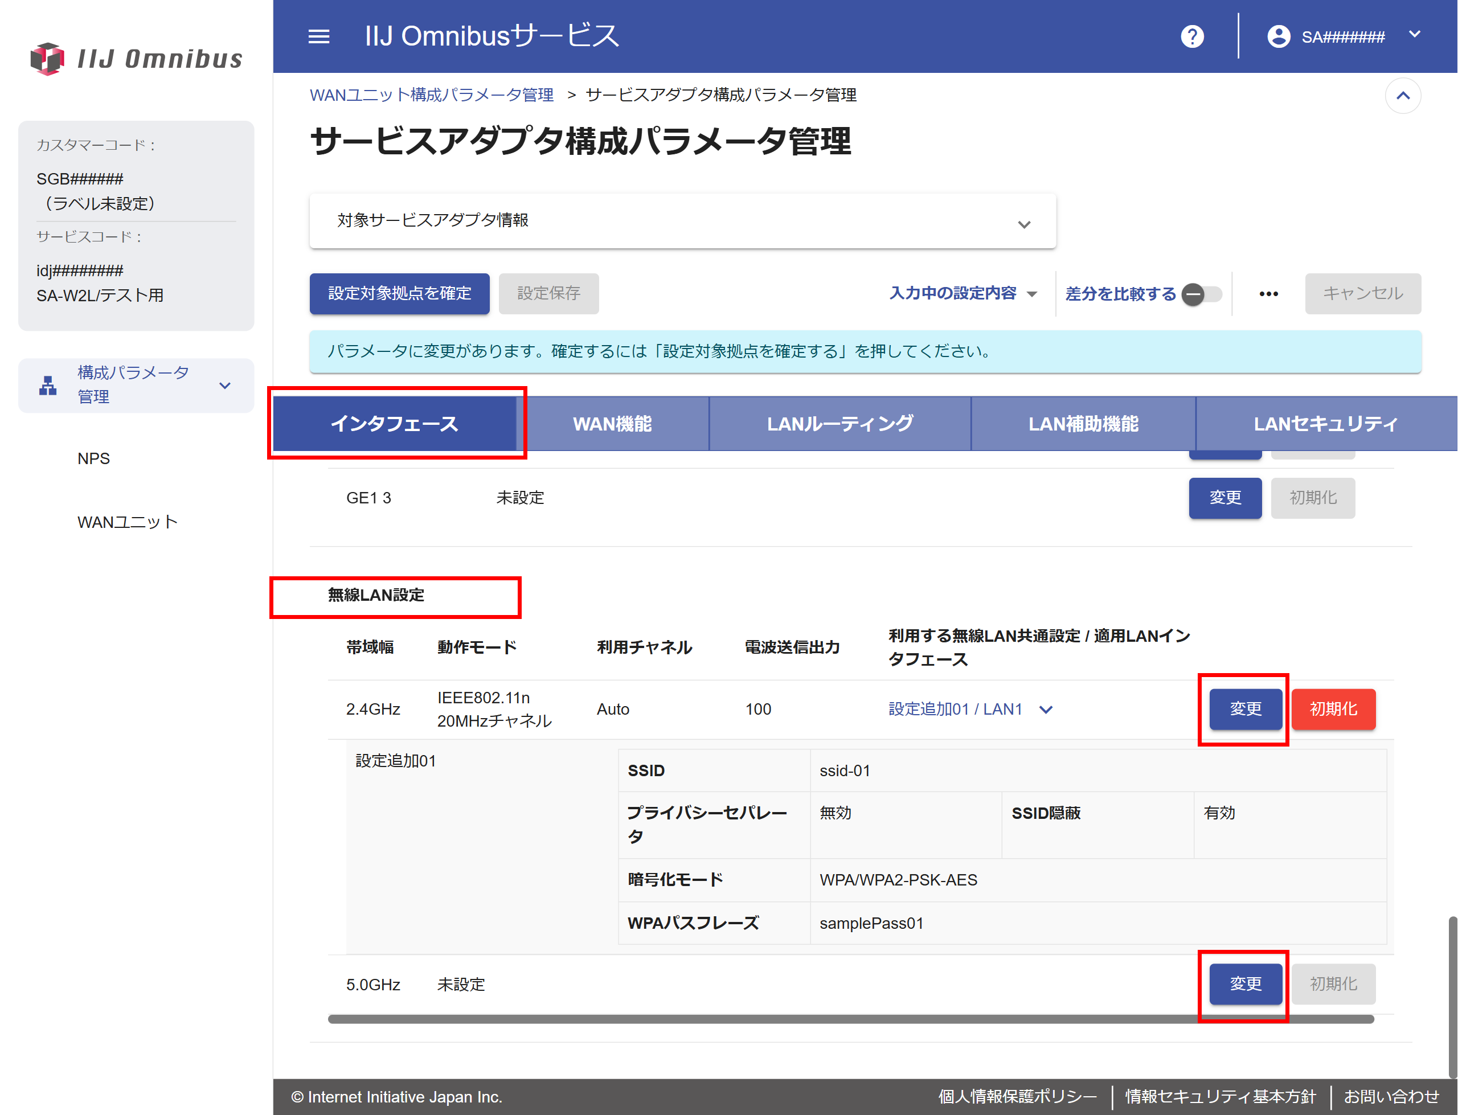Viewport: 1458px width, 1115px height.
Task: Click the user account avatar icon
Action: 1278,36
